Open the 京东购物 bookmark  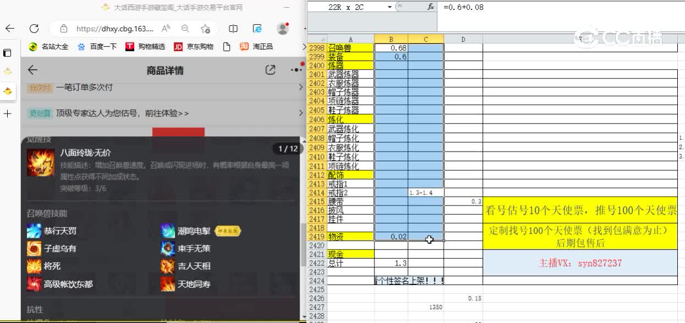pyautogui.click(x=194, y=47)
